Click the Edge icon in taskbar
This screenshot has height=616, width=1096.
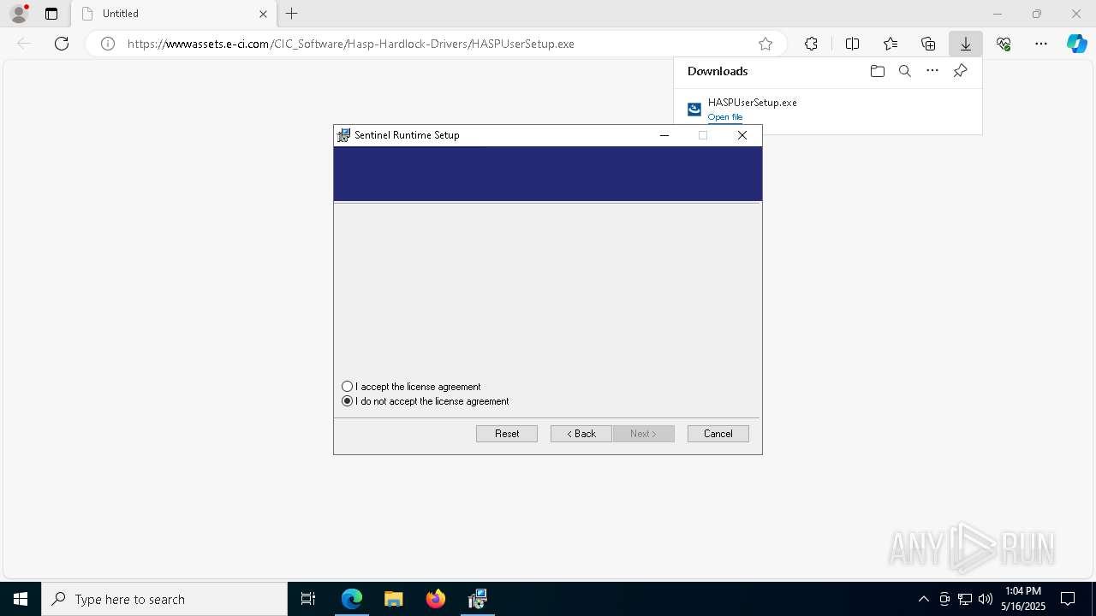(352, 599)
